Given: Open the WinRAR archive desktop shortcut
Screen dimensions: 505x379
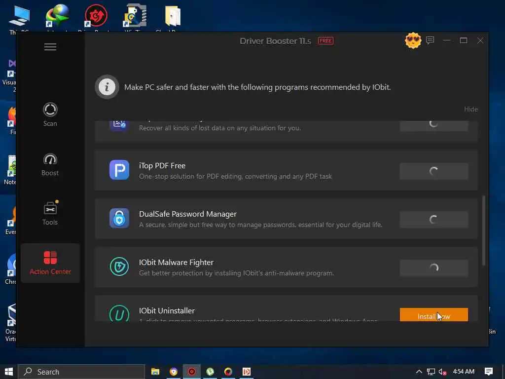Looking at the screenshot, I should pos(135,18).
